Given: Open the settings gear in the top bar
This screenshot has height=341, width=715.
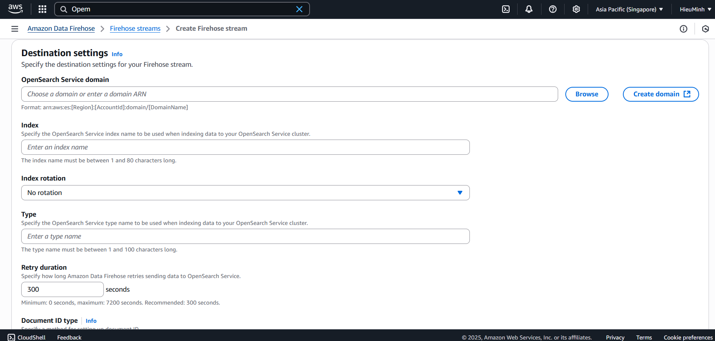Looking at the screenshot, I should click(x=576, y=9).
